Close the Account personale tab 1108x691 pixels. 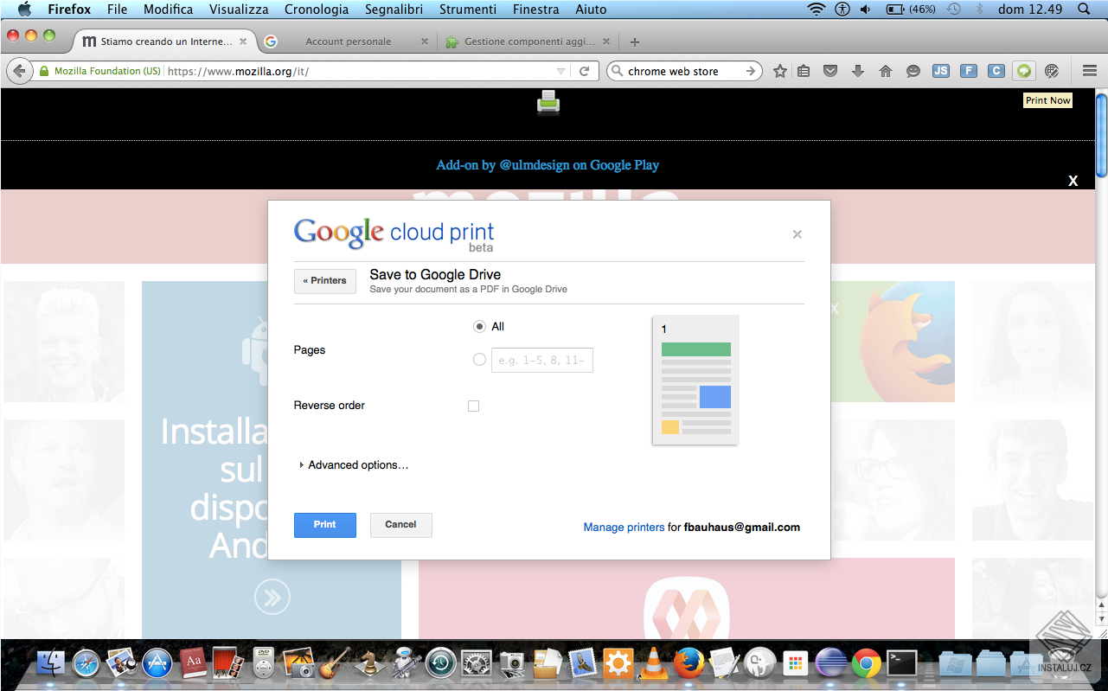(x=424, y=42)
